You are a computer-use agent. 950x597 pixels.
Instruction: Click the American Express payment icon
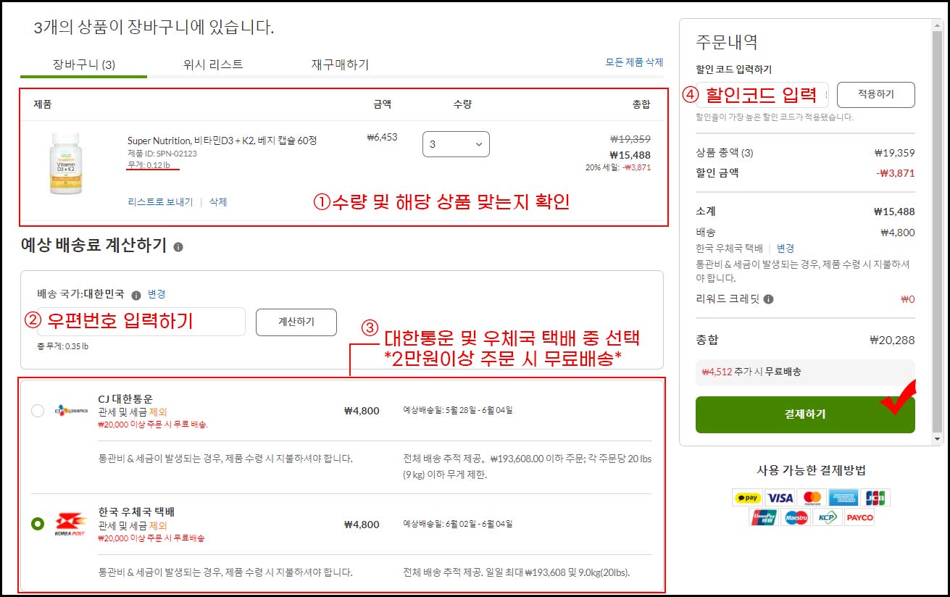tap(844, 498)
